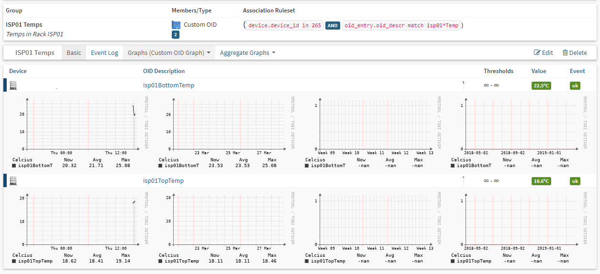This screenshot has height=274, width=600.
Task: Expand Graphs (Custom OID Graph) dropdown
Action: pos(169,53)
